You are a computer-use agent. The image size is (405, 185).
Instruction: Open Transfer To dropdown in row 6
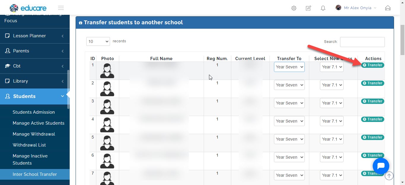289,157
